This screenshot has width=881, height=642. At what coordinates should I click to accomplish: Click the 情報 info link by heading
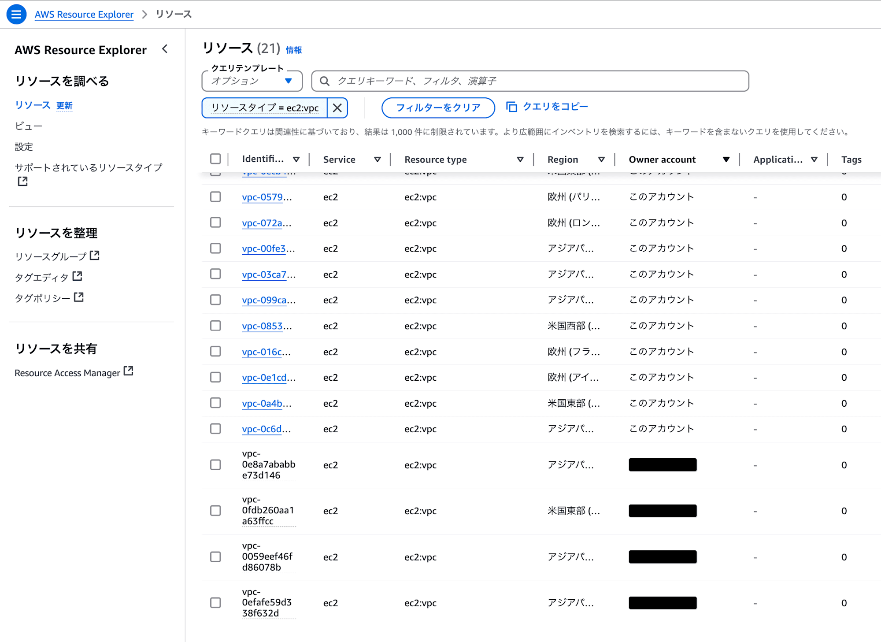coord(294,50)
